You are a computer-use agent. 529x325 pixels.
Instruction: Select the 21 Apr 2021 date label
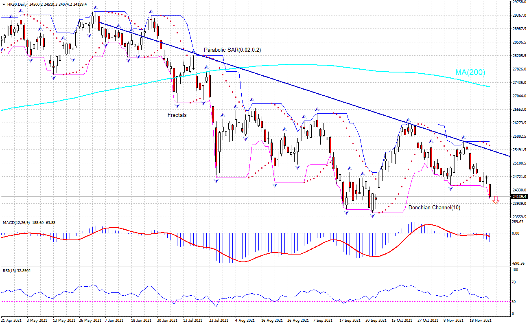point(11,321)
